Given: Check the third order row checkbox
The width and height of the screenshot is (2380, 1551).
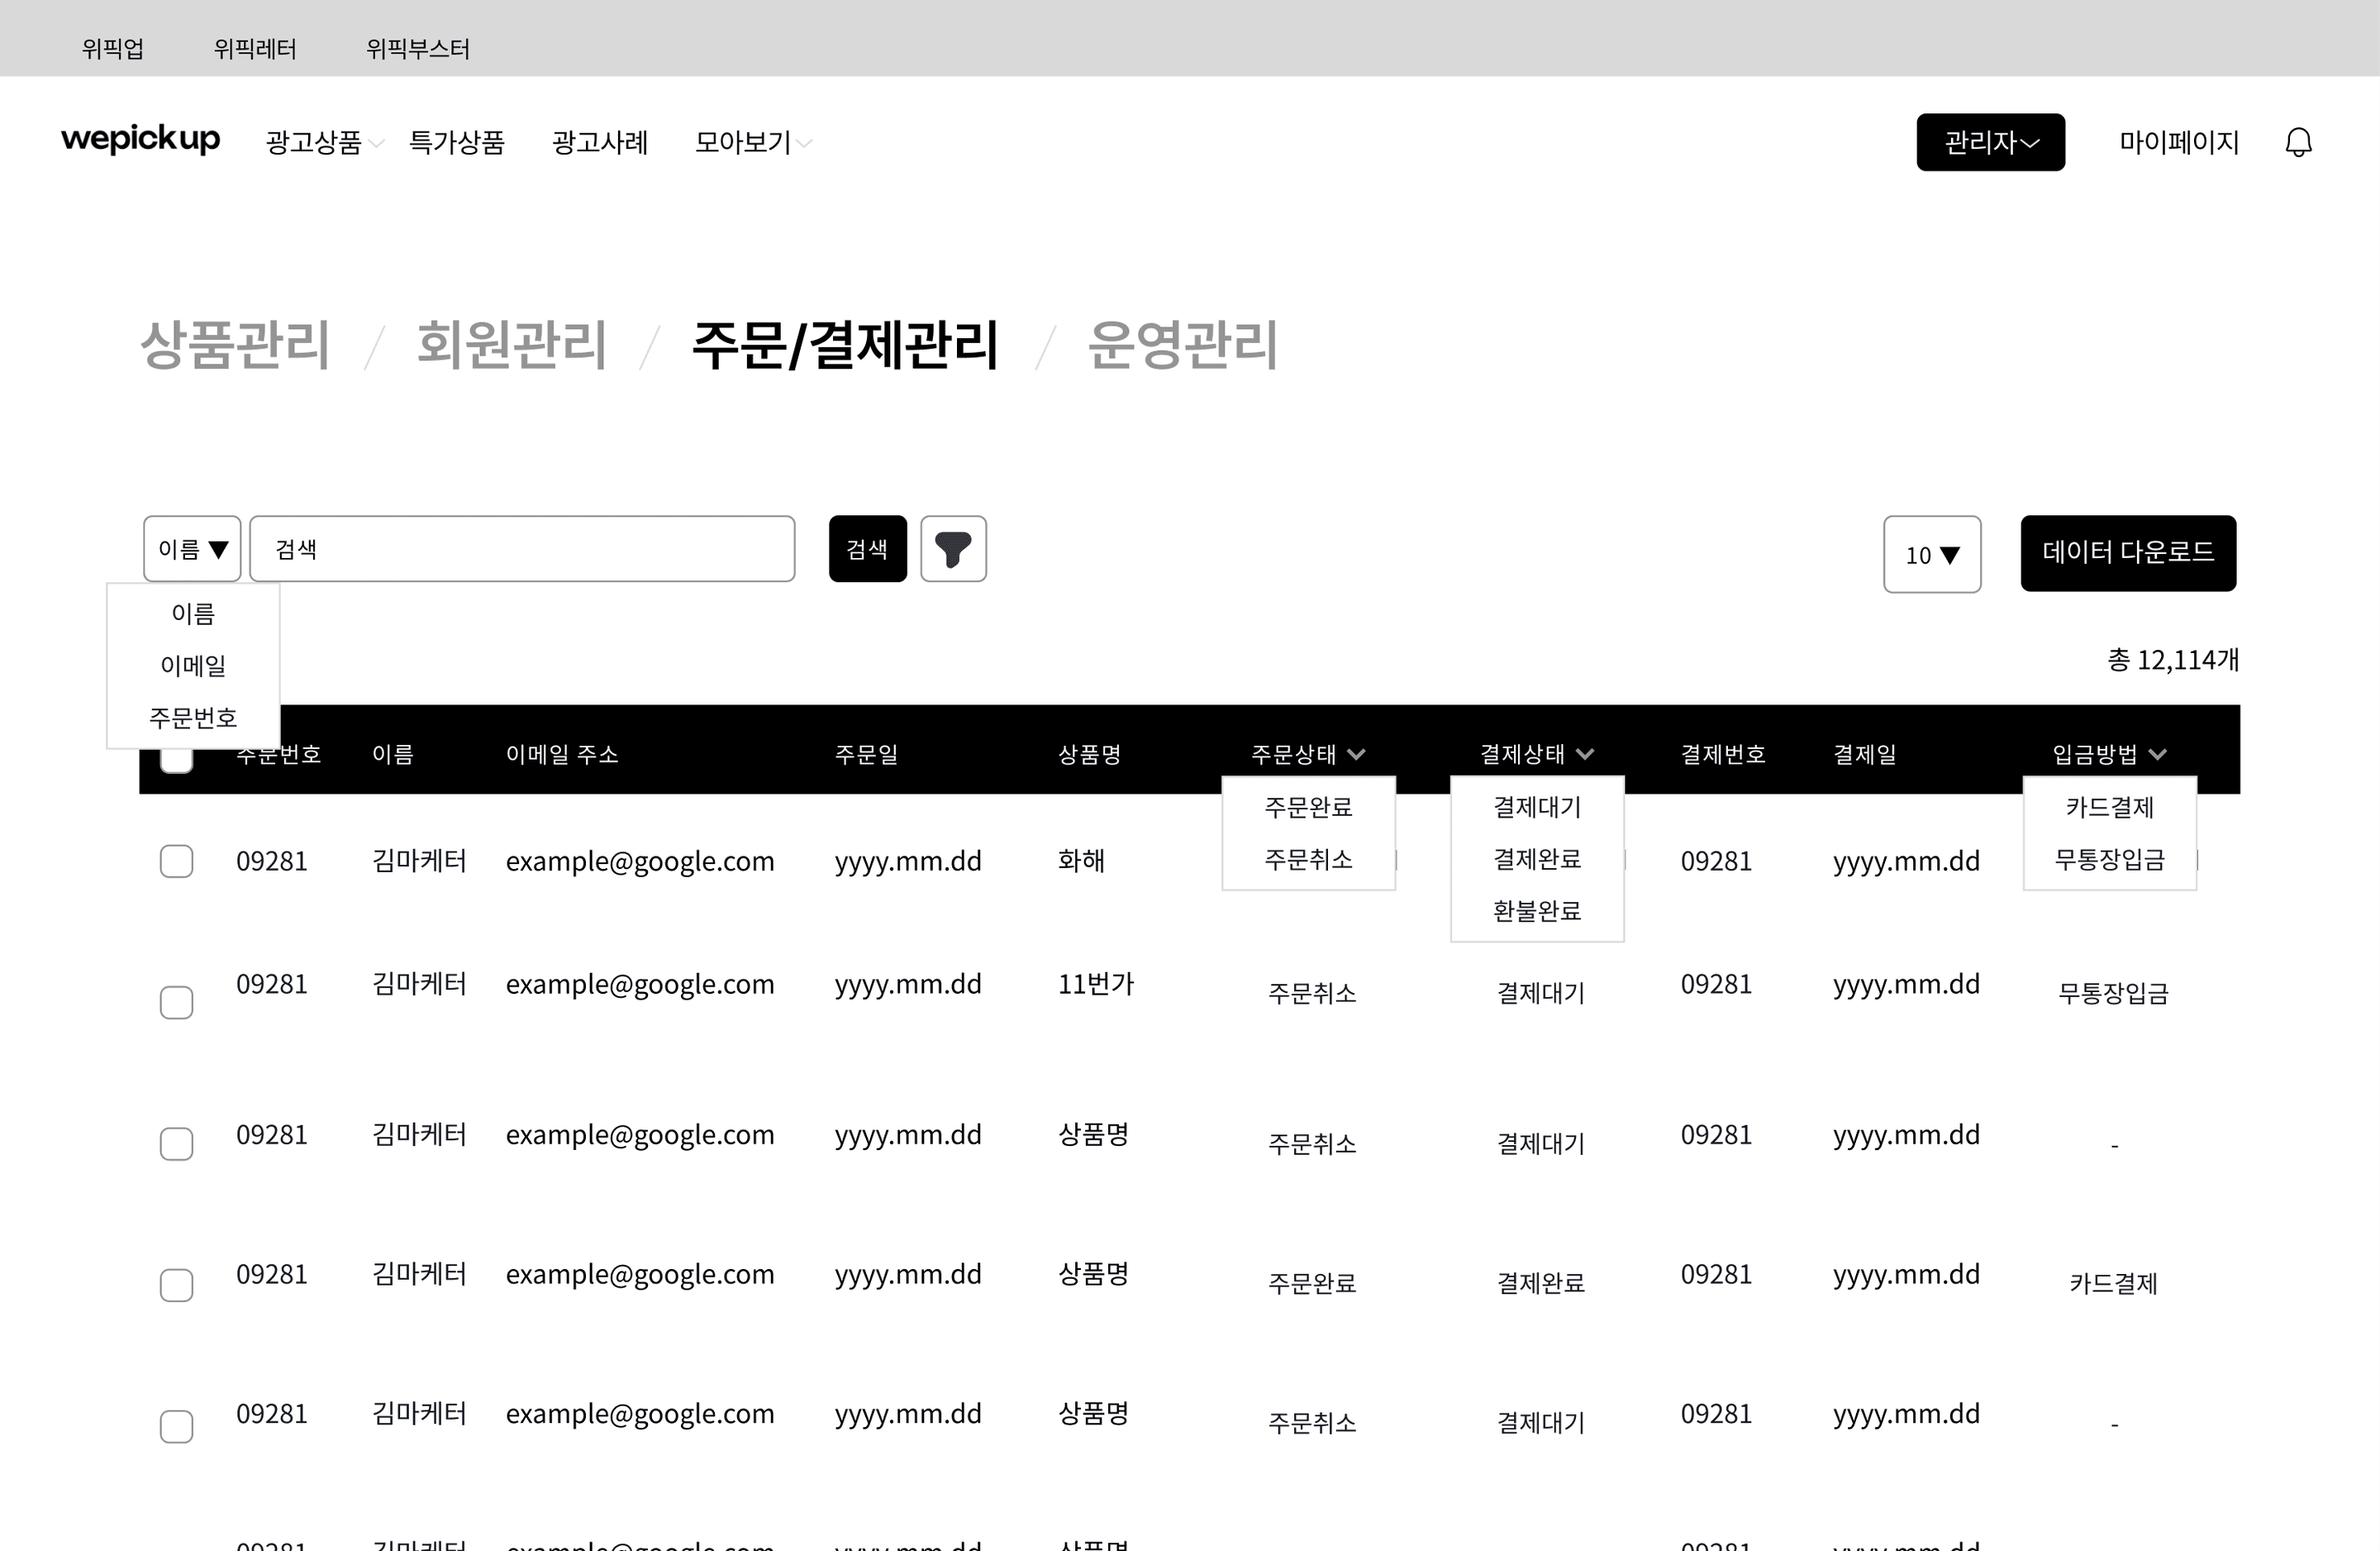Looking at the screenshot, I should pos(177,1143).
